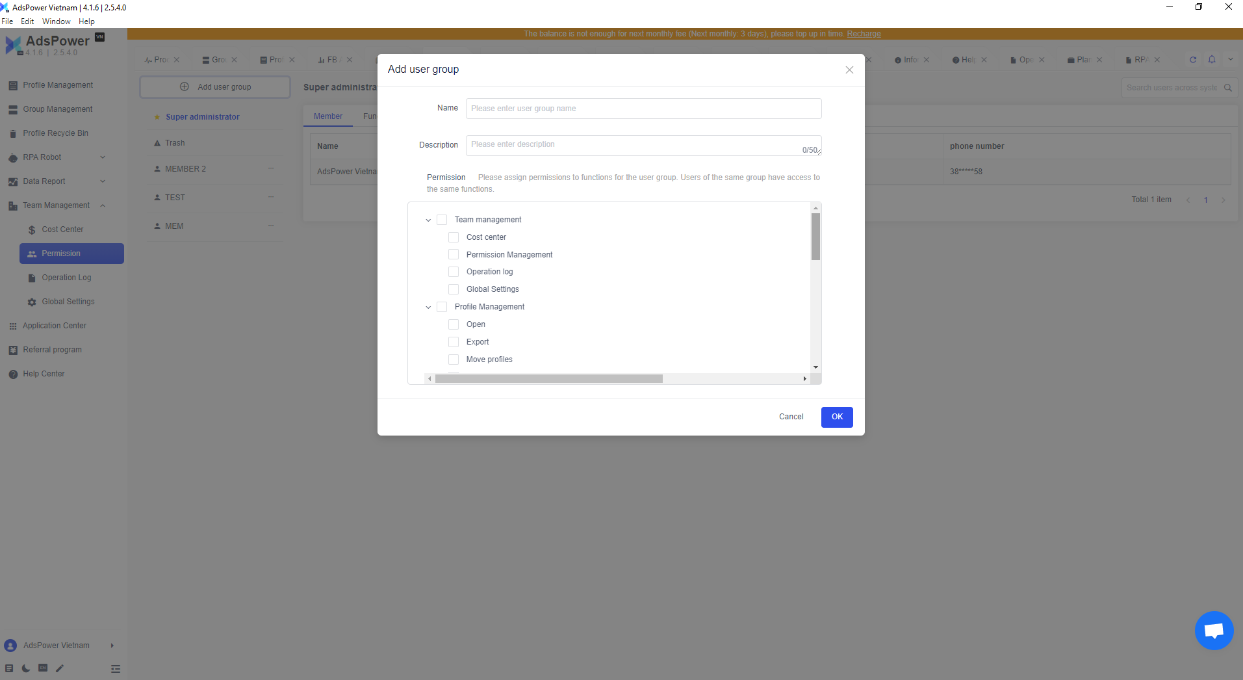
Task: Click the news list icon in bottom bar
Action: pos(9,668)
